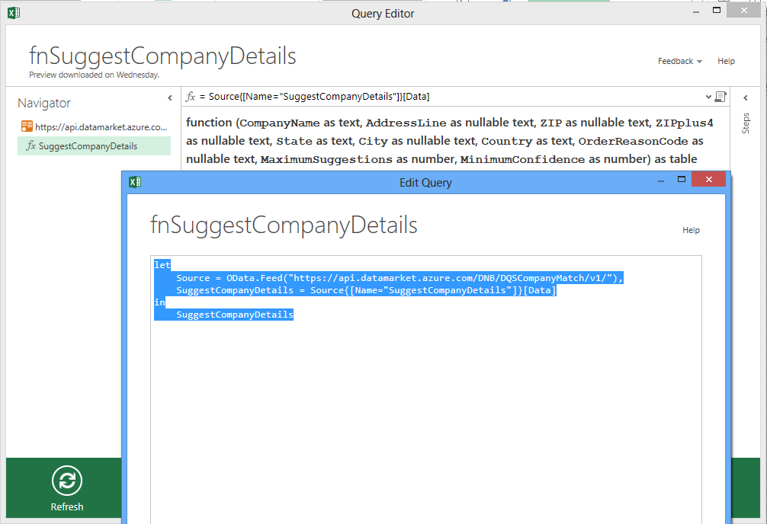
Task: Click the Excel icon in Query Editor title bar
Action: pos(14,13)
